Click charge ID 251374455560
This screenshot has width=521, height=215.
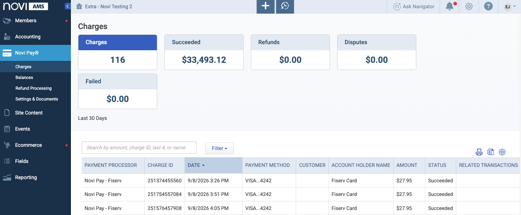coord(164,181)
